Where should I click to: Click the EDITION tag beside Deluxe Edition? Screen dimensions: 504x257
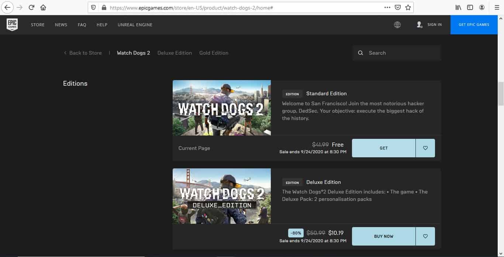coord(292,182)
